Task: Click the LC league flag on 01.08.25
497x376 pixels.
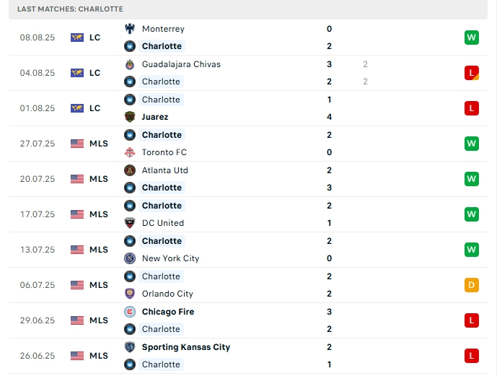Action: point(77,108)
